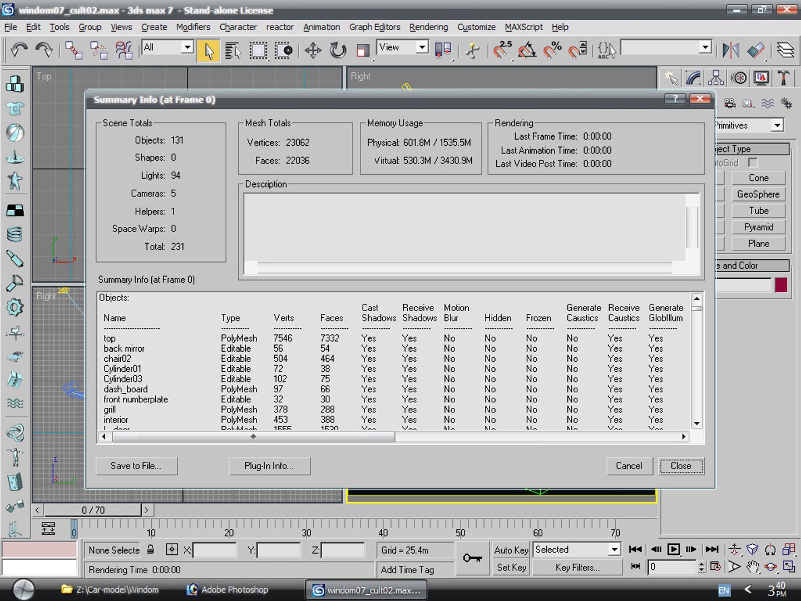Toggle the 2.5 Snaps button

pyautogui.click(x=502, y=50)
